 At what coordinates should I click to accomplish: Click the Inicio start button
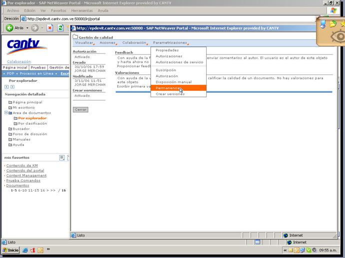[10, 250]
